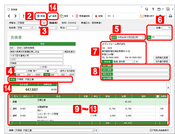
Task: Click the 金額 column header
Action: pyautogui.click(x=123, y=96)
